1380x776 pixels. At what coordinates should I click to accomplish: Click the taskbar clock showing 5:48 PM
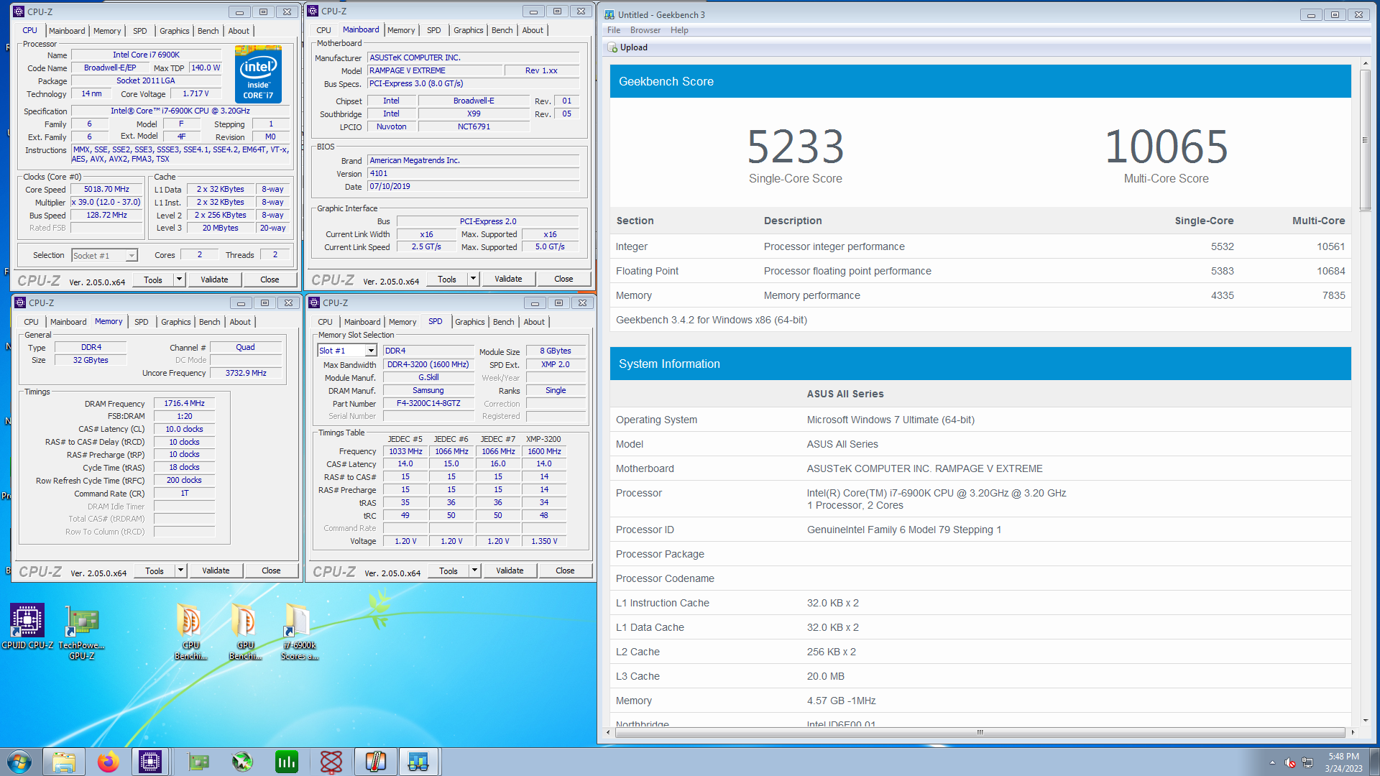click(x=1343, y=762)
